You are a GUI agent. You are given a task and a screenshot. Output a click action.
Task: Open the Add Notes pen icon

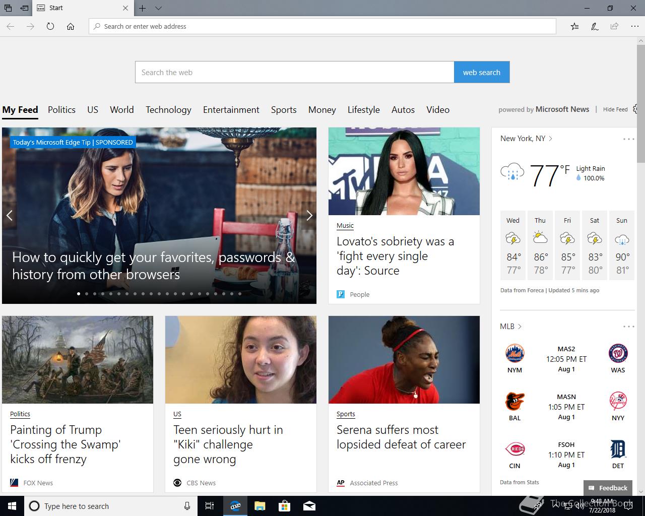click(595, 26)
